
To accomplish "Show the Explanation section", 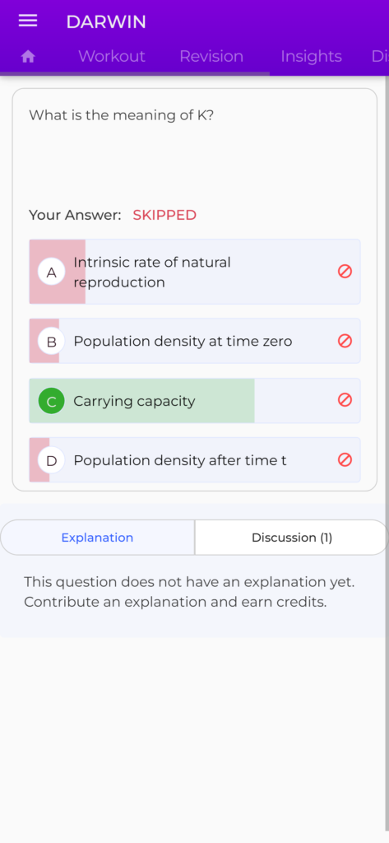I will tap(97, 538).
